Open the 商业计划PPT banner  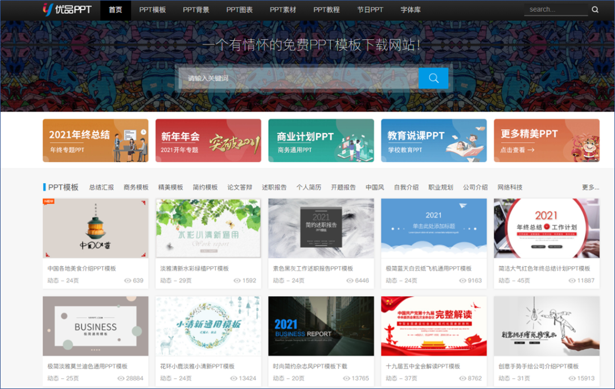pos(321,140)
